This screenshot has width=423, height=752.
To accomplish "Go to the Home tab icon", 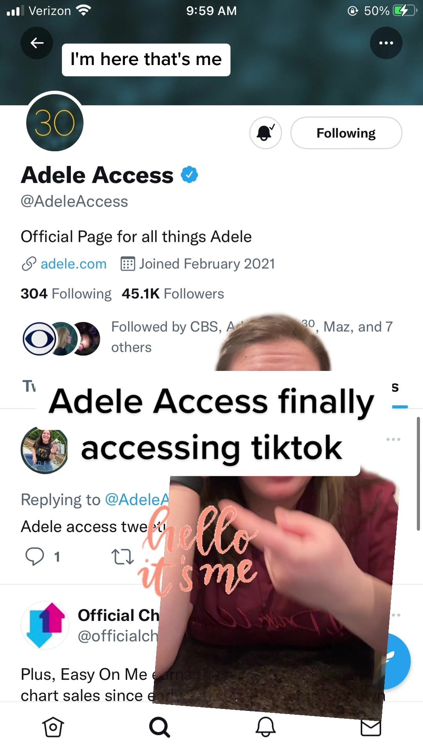I will point(53,727).
